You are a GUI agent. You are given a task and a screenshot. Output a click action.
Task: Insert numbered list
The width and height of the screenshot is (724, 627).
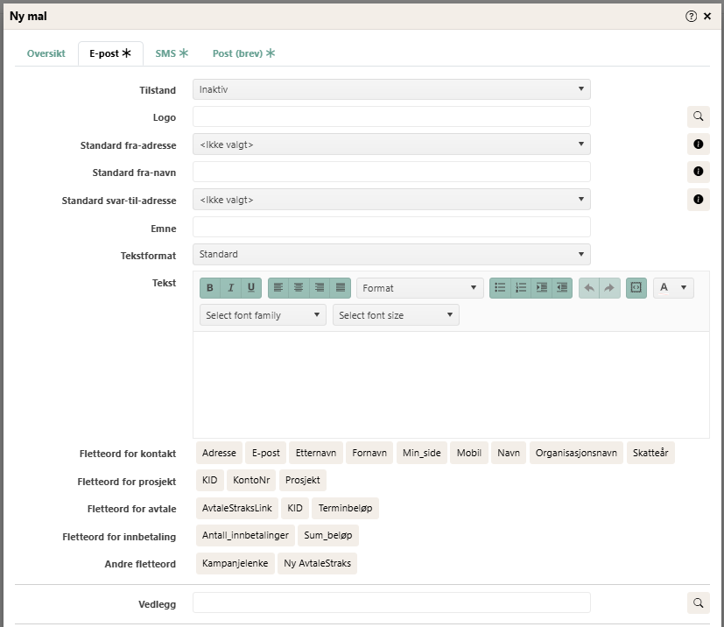point(521,287)
